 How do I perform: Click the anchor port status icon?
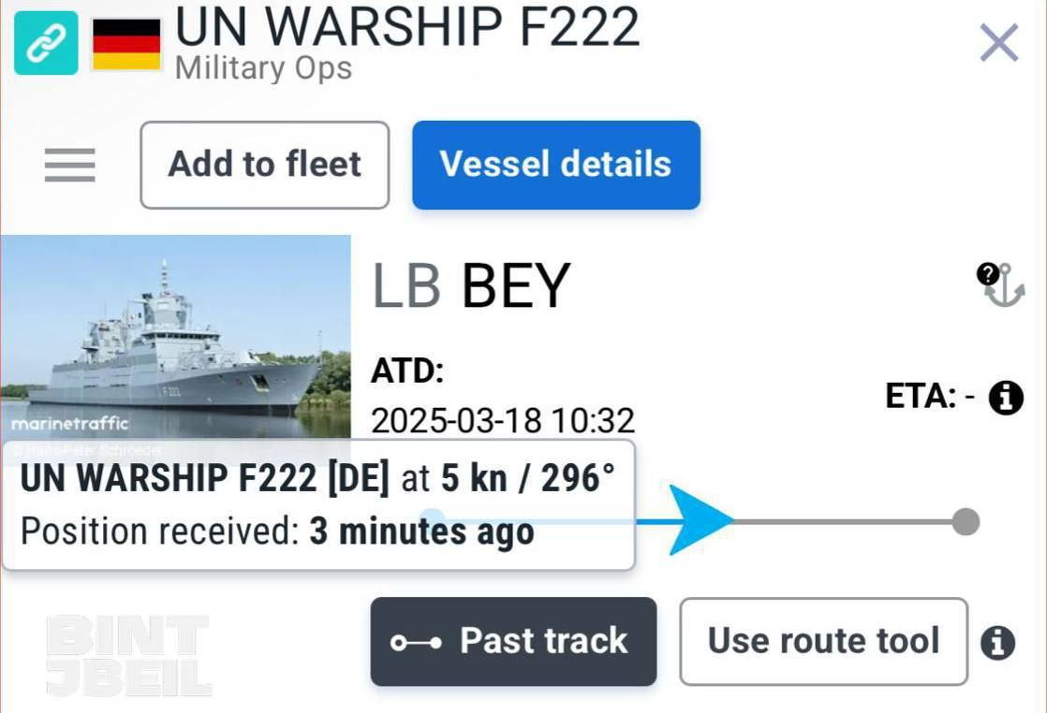point(1000,284)
